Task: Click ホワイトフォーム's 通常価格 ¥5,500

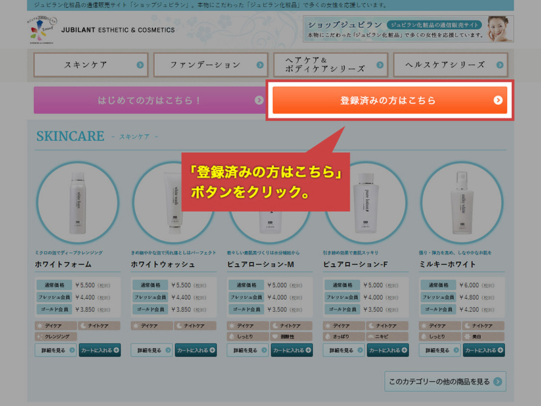Action: 74,285
